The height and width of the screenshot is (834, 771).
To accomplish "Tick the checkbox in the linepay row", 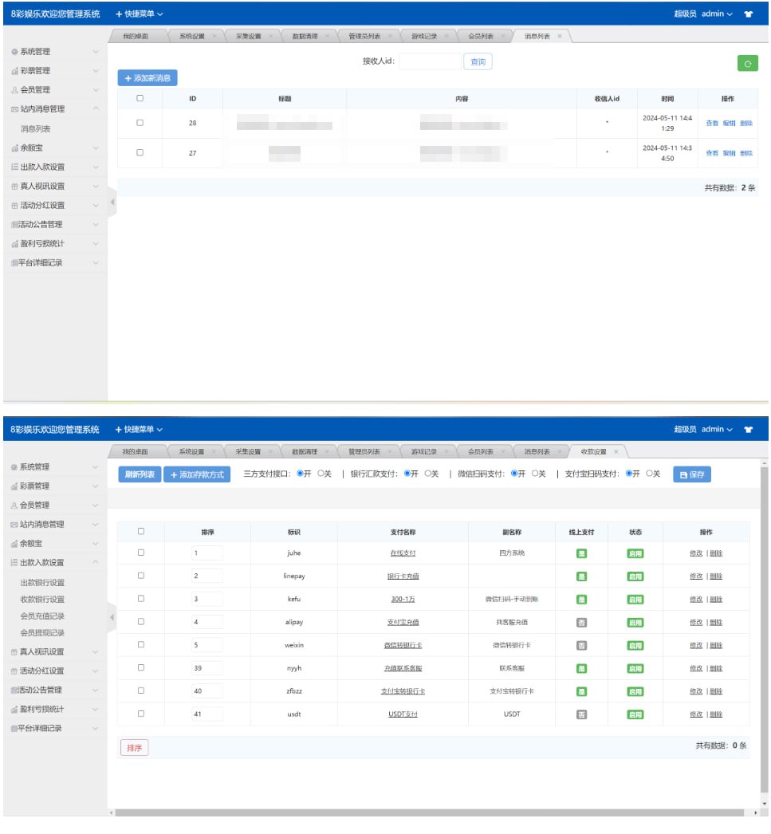I will point(141,576).
